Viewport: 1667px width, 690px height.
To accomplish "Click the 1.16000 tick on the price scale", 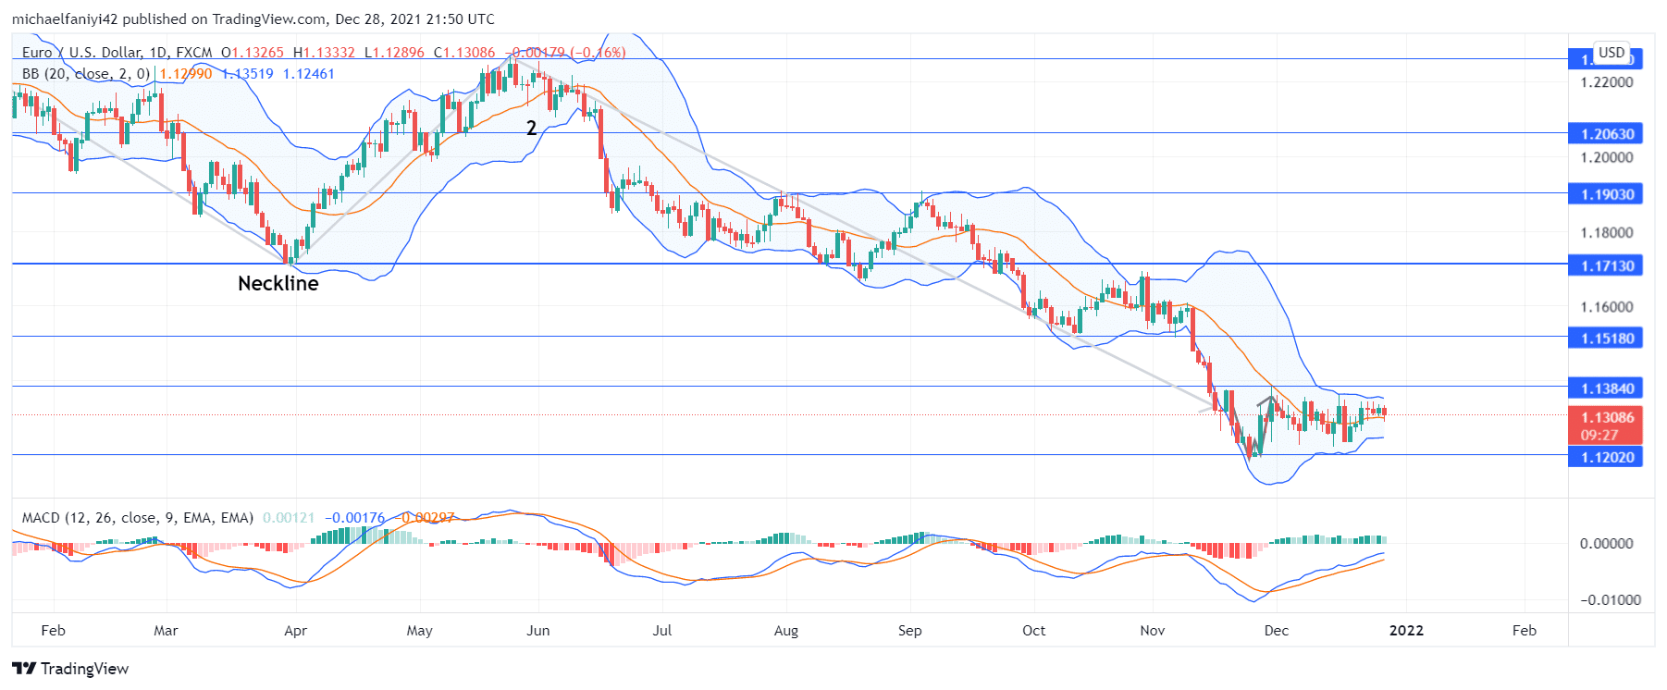I will (1607, 307).
